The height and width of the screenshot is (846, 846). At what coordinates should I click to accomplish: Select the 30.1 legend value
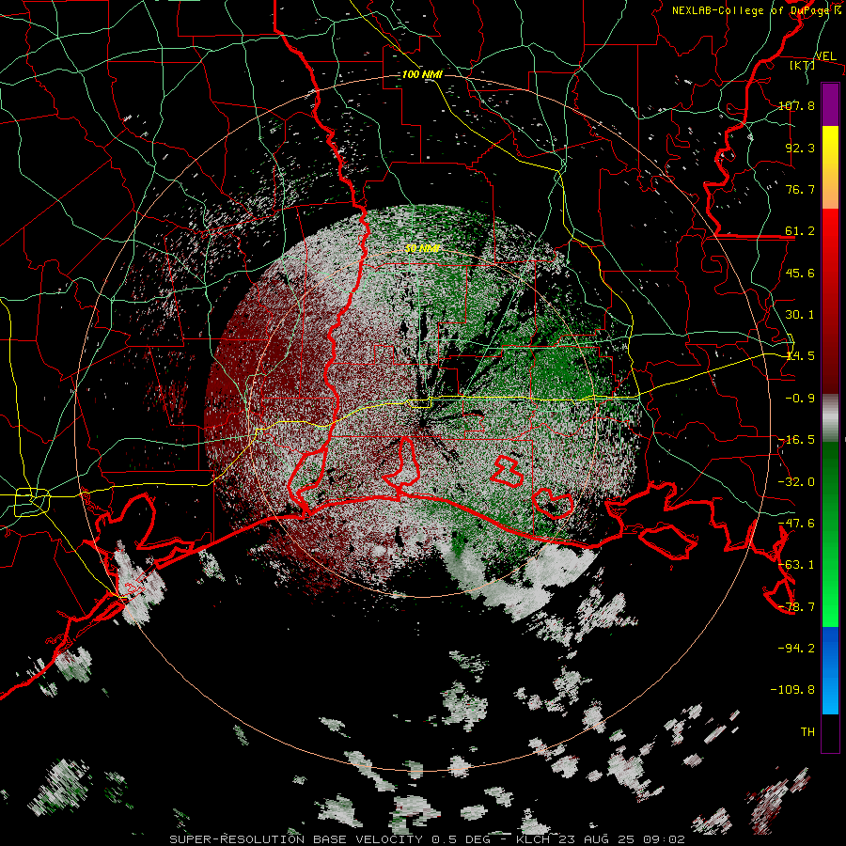coord(800,315)
